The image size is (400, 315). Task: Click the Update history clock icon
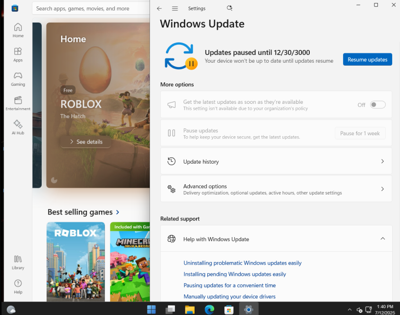[x=172, y=161]
